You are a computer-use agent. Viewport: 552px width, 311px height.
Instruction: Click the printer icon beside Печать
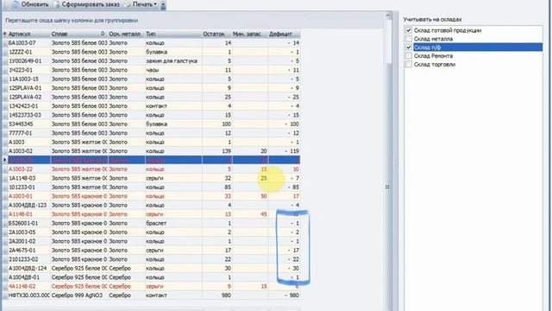pos(128,4)
